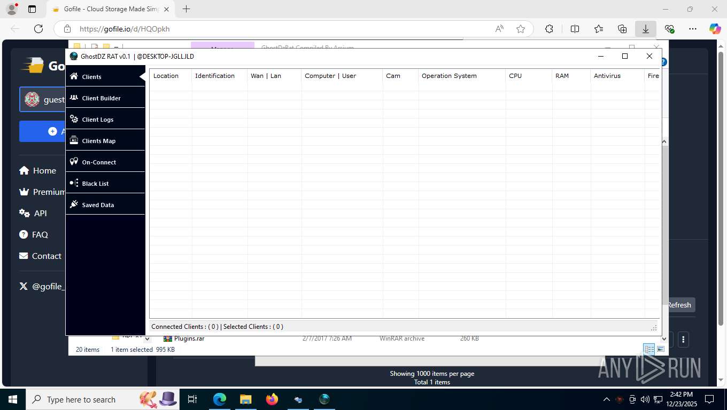The height and width of the screenshot is (410, 727).
Task: Click the Edge profile avatar icon
Action: 11,9
